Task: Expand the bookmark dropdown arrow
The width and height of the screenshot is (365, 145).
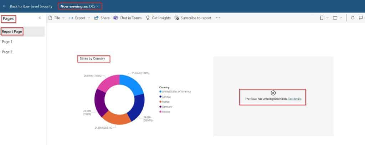Action: (327, 18)
